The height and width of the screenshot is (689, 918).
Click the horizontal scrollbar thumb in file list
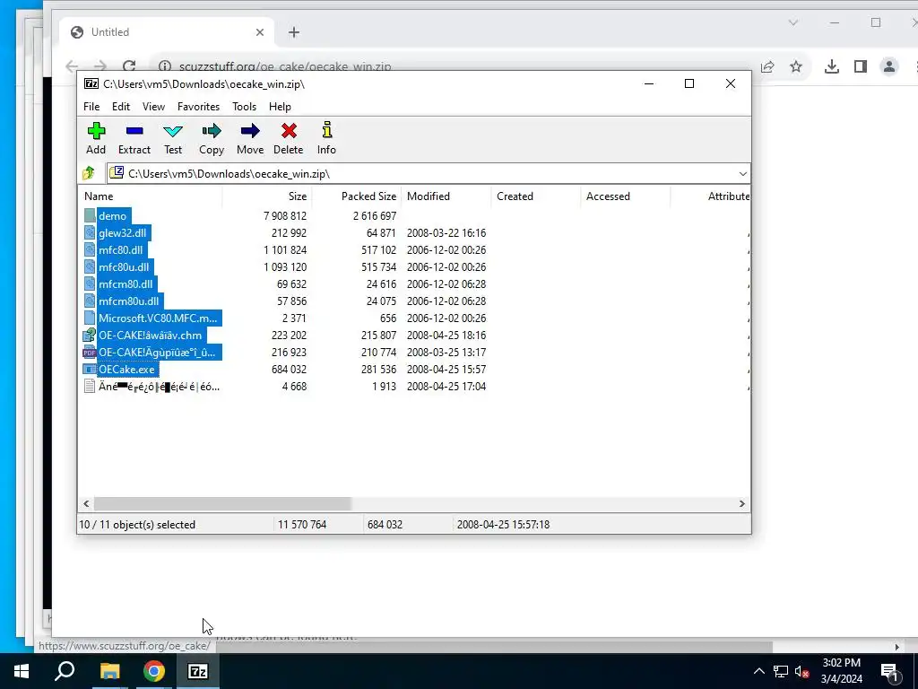pyautogui.click(x=222, y=504)
